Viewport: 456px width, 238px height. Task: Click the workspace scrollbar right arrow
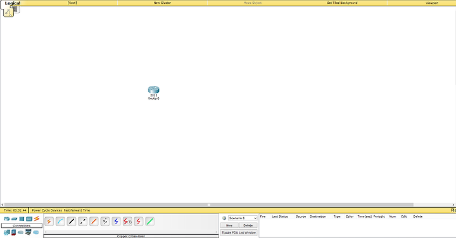(x=453, y=205)
